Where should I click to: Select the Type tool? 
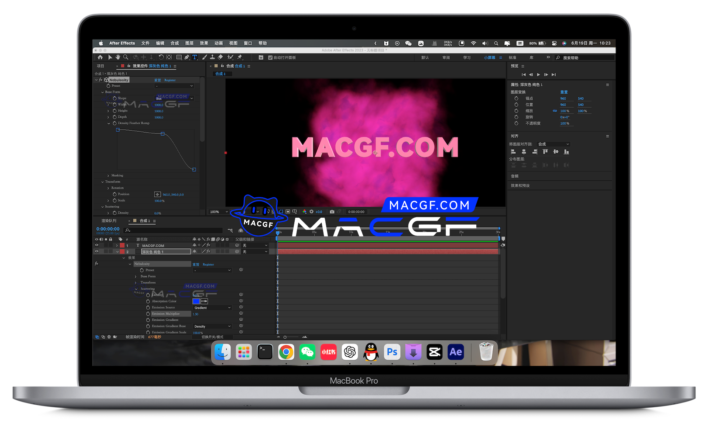[195, 57]
